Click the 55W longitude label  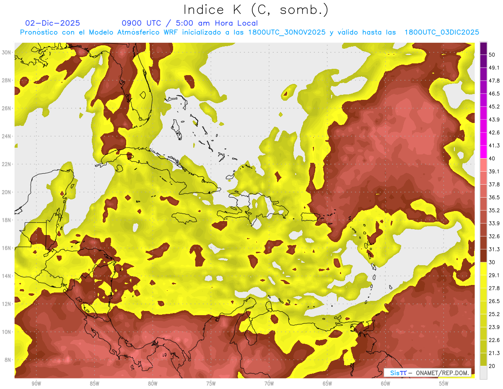click(x=444, y=384)
